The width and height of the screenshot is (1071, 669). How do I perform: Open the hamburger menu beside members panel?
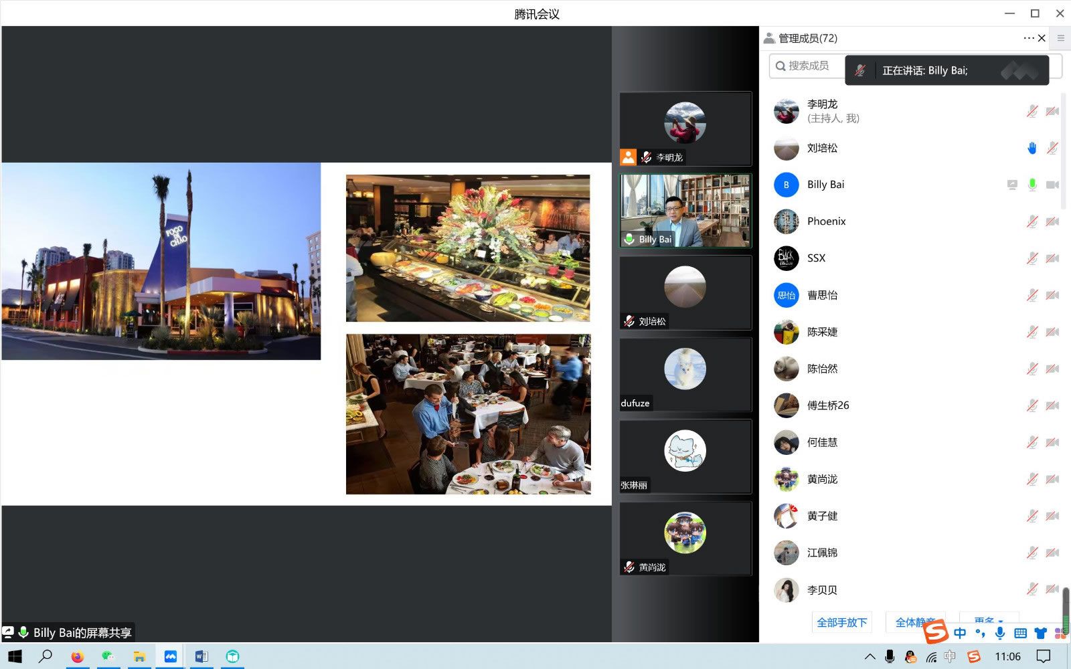point(1061,38)
